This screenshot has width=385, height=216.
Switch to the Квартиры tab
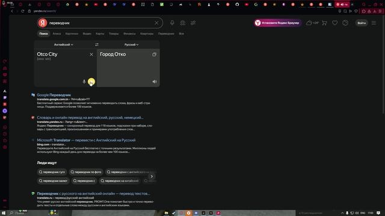147,34
